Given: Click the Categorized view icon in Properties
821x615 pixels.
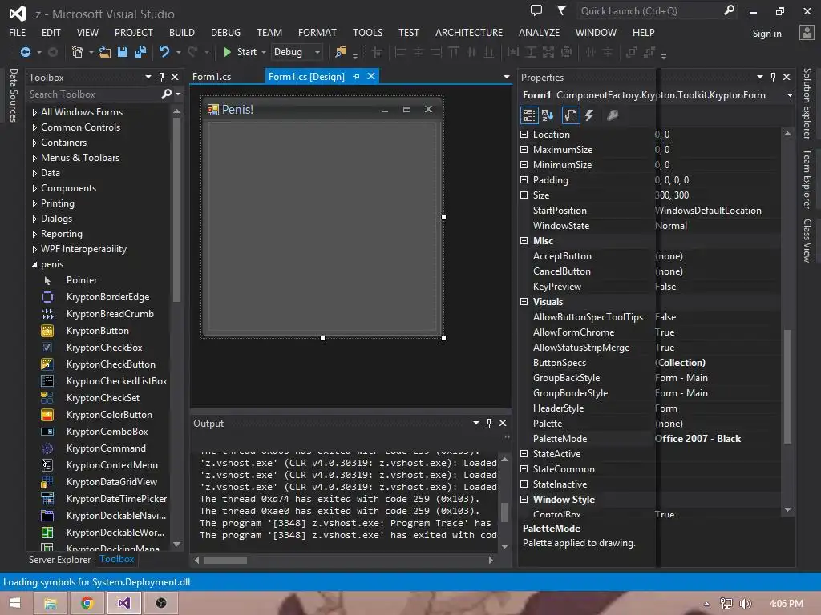Looking at the screenshot, I should click(529, 115).
